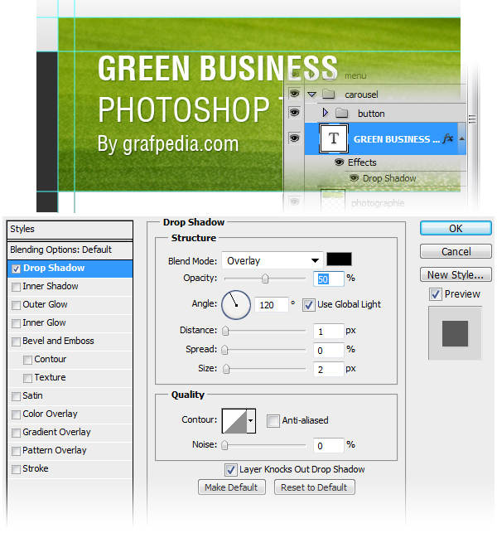Click the fx icon on GREEN BUSINESS layer
Screen dimensions: 497x533
(x=448, y=138)
